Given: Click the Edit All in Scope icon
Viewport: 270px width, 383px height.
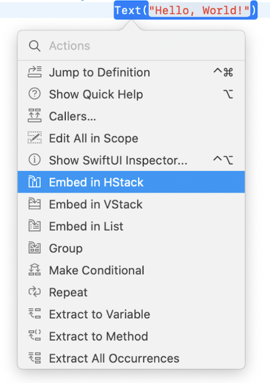Looking at the screenshot, I should click(x=35, y=138).
